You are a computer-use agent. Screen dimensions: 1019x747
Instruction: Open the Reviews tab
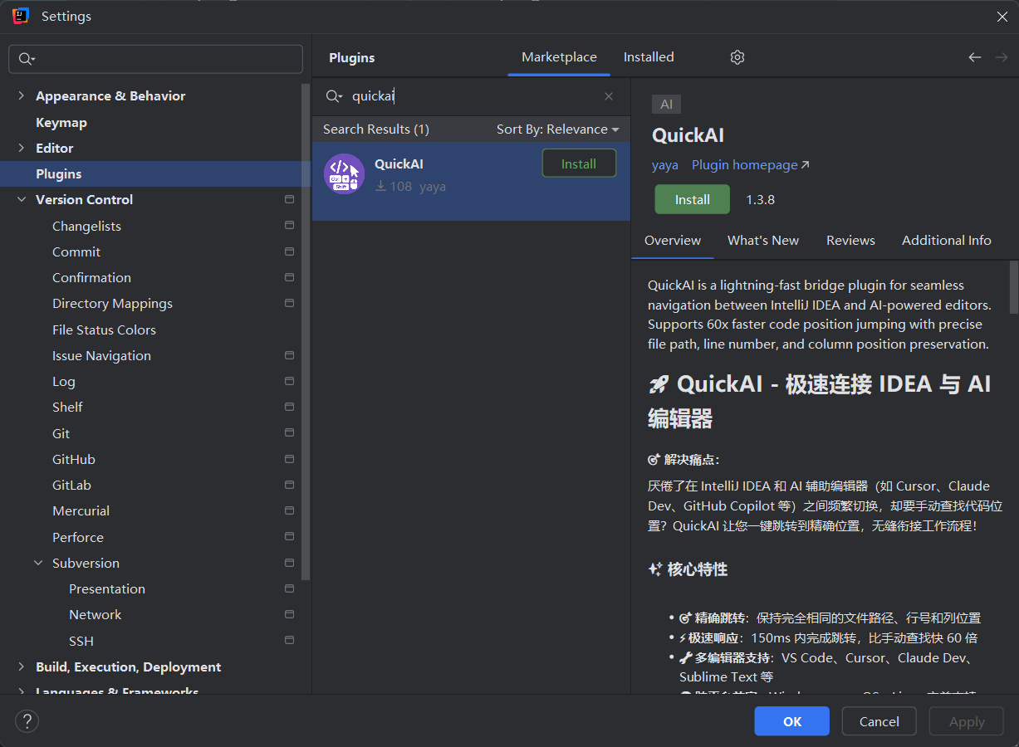tap(850, 240)
